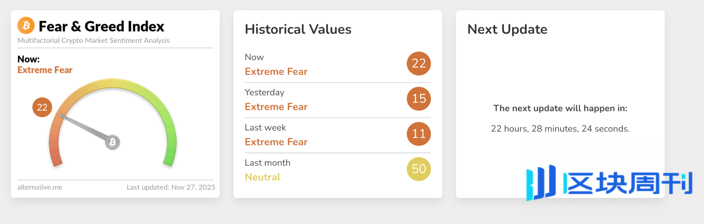Screen dimensions: 704x224
Task: Click the Yesterday value 15 circle
Action: [x=419, y=99]
